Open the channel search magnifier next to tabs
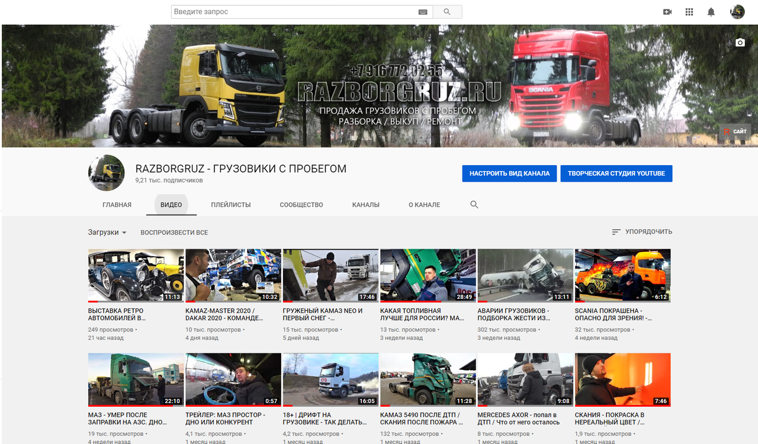Screen dimensions: 758x444 (x=474, y=204)
